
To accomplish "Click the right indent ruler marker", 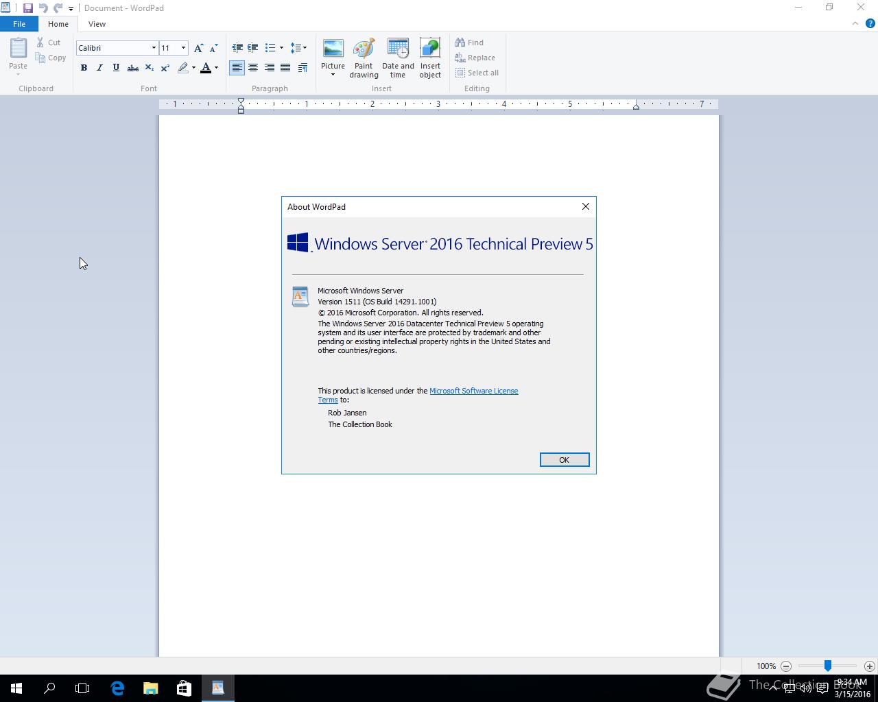I will point(636,106).
